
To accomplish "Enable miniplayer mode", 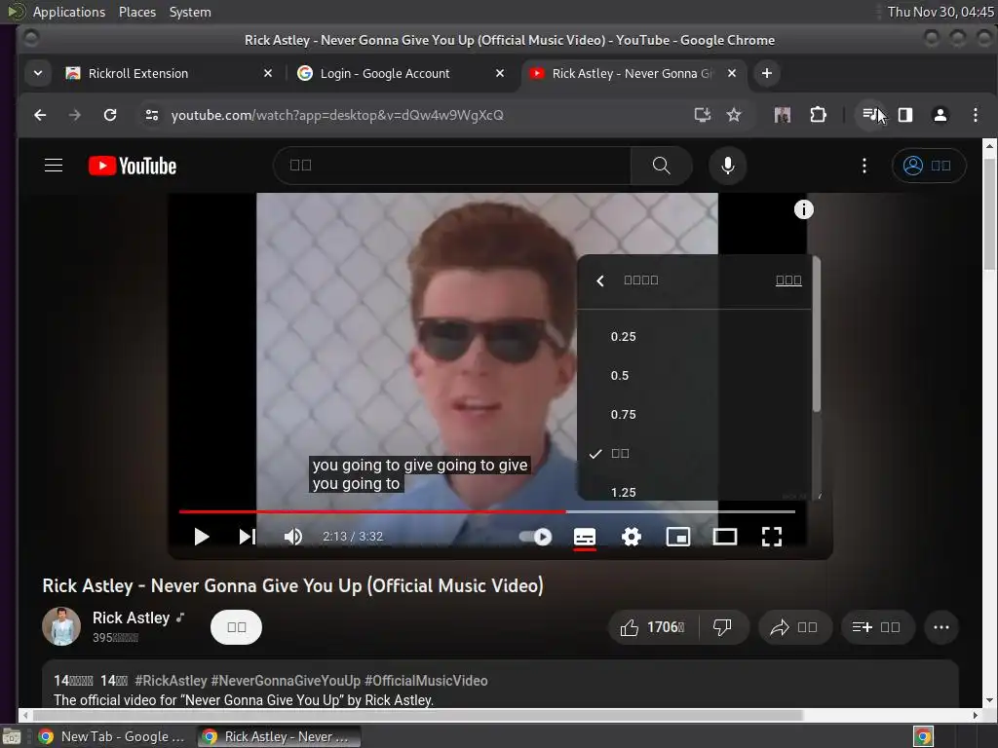I will tap(678, 537).
